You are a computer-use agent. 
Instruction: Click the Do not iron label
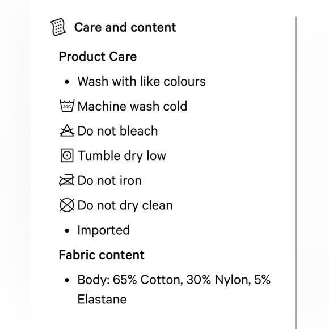pyautogui.click(x=109, y=180)
